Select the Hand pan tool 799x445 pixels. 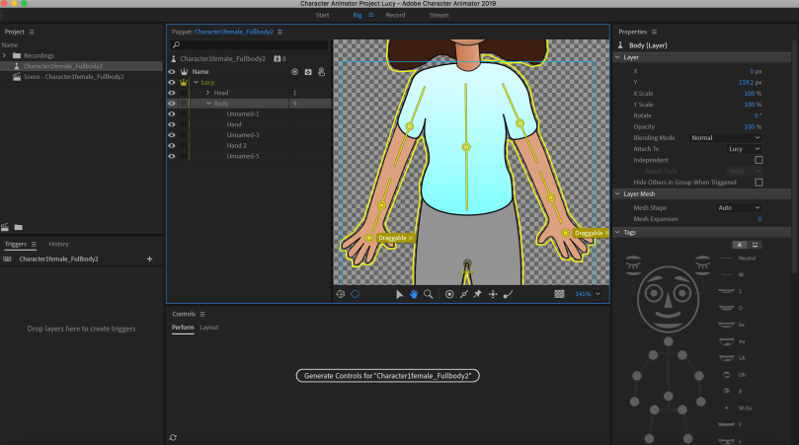click(414, 294)
